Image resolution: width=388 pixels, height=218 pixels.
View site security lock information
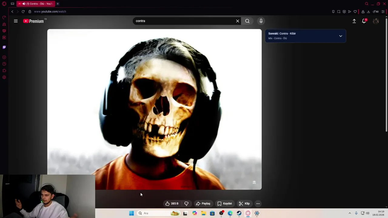click(30, 12)
